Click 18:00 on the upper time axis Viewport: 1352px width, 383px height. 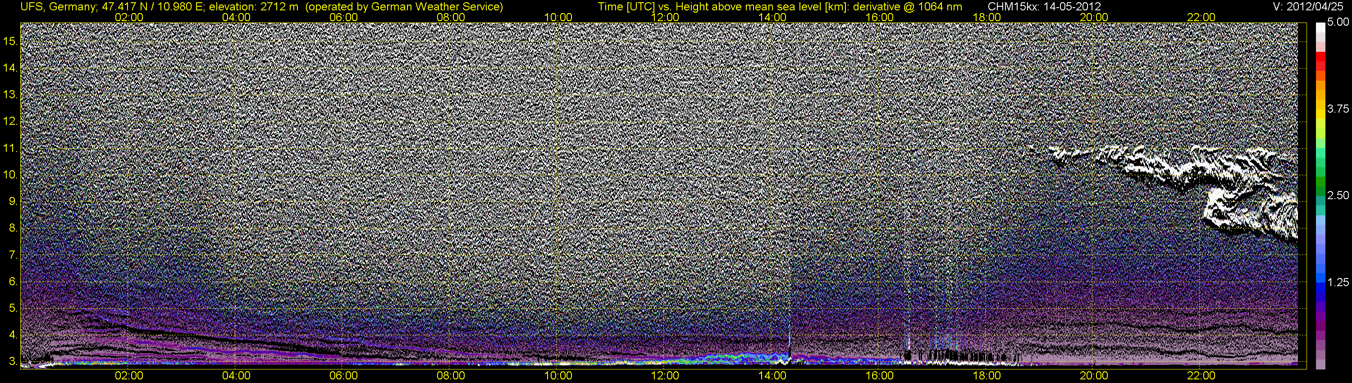click(987, 17)
